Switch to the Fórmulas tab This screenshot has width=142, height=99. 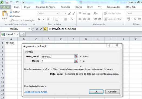(x=65, y=7)
